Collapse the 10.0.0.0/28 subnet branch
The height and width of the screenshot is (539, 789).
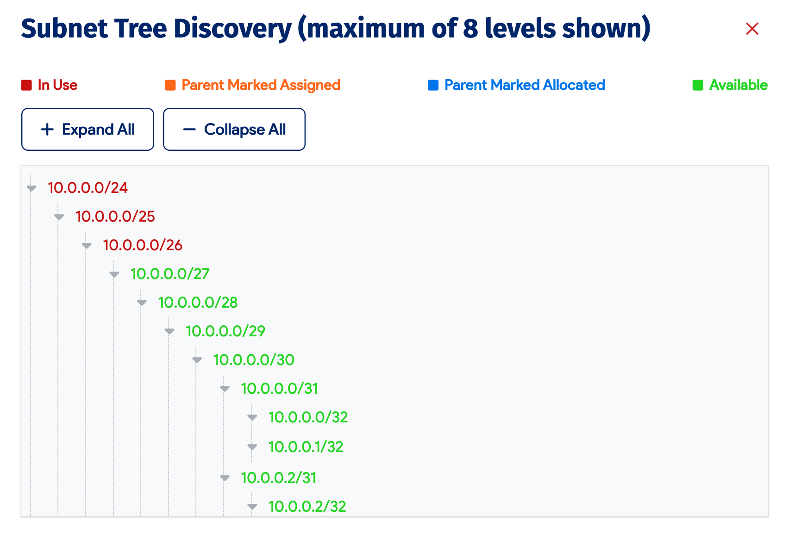(x=142, y=303)
